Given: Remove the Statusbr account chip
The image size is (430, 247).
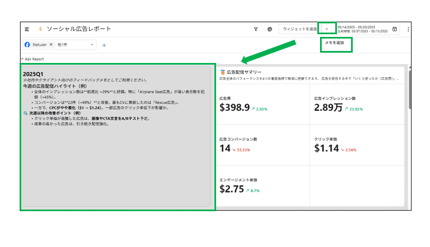Looking at the screenshot, I should pyautogui.click(x=51, y=45).
